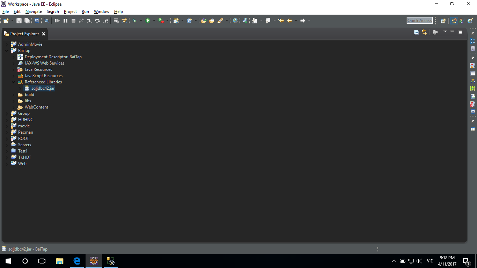Viewport: 477px width, 268px height.
Task: Open File Explorer from the taskbar
Action: 60,261
